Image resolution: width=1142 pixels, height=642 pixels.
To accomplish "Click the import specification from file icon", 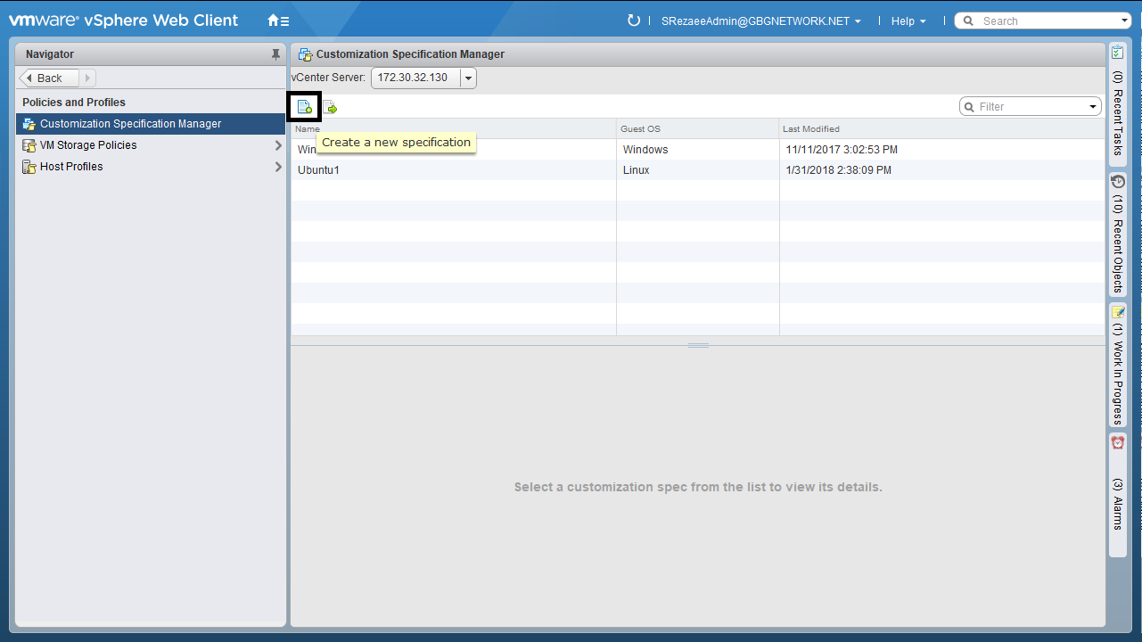I will click(x=330, y=108).
